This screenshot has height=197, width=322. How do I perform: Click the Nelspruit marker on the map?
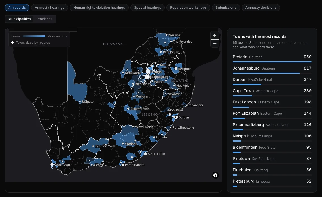[175, 69]
